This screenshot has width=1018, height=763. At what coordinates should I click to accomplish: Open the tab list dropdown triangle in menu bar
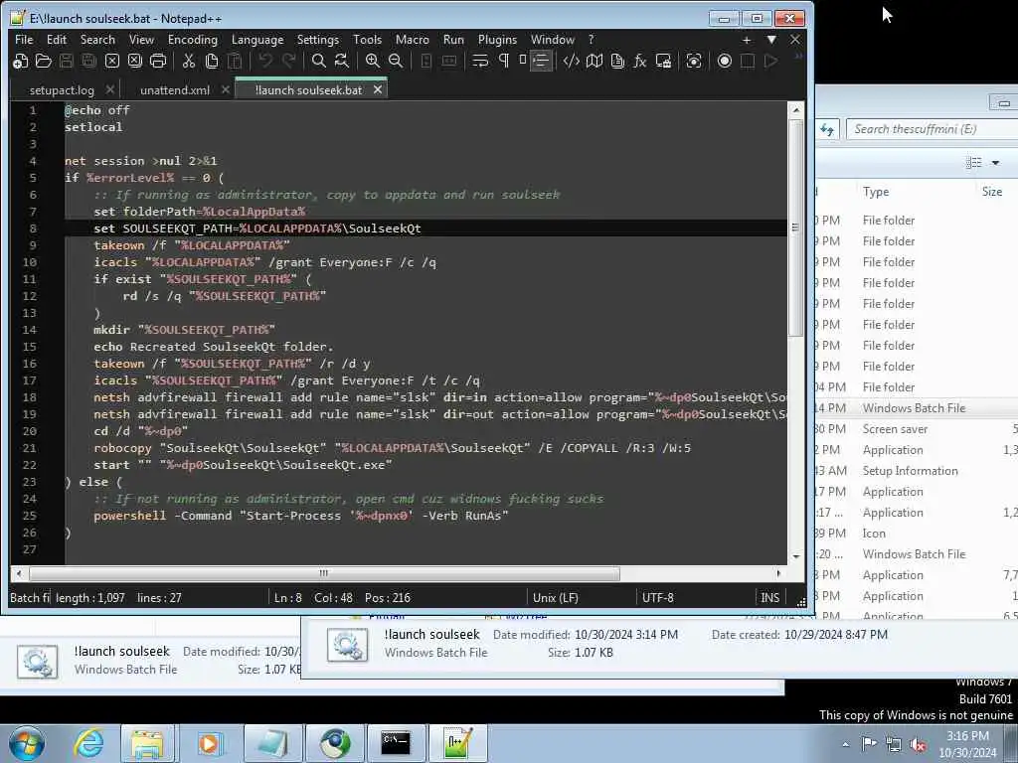[x=771, y=40]
